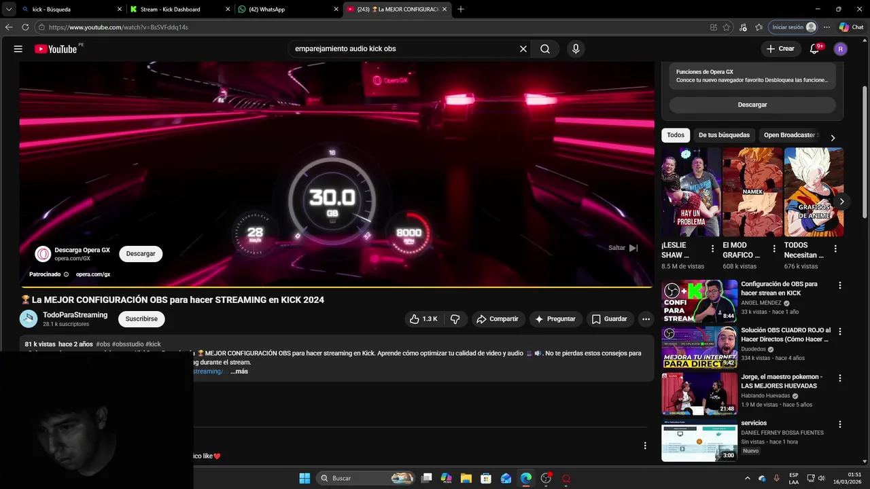Follow the opera.com/gx sponsor link

click(x=93, y=274)
